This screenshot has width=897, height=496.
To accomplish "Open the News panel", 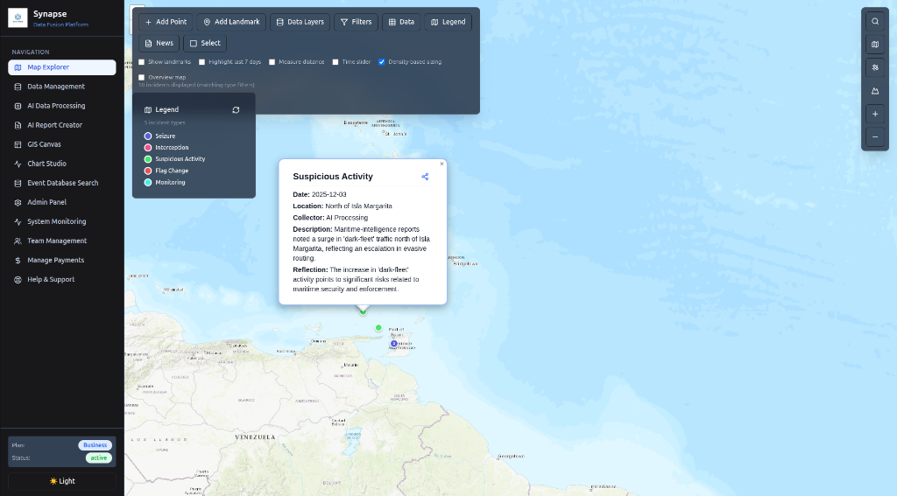I will [159, 44].
